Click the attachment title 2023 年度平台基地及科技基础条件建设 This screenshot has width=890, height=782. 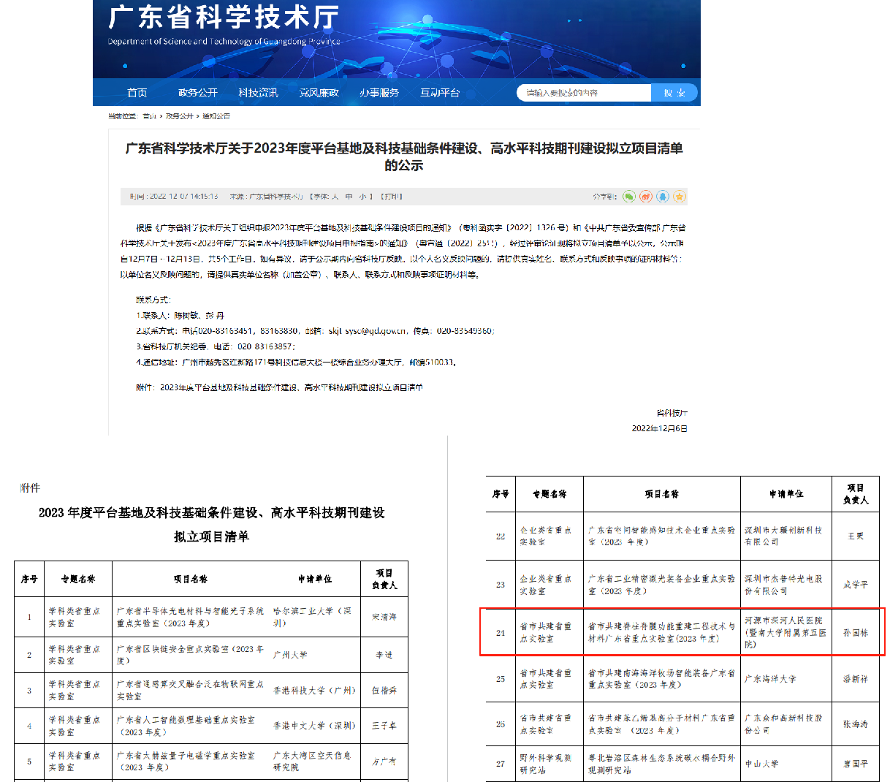click(x=212, y=513)
